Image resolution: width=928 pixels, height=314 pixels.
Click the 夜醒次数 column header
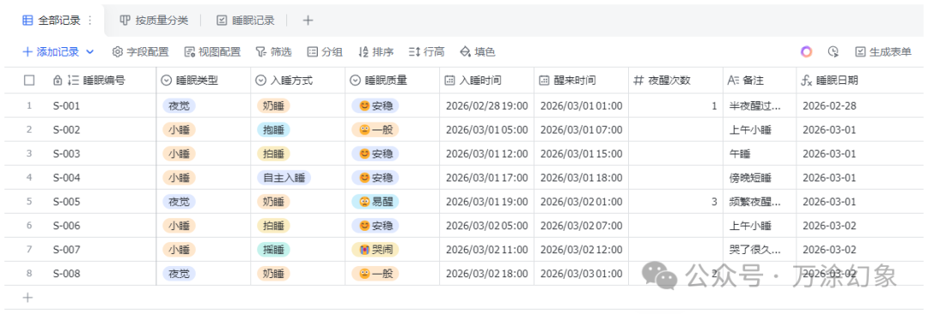point(676,81)
